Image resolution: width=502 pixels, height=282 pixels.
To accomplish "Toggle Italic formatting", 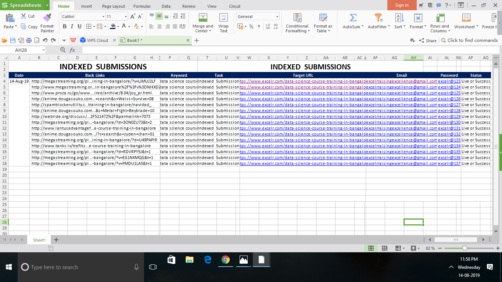I will tap(72, 26).
